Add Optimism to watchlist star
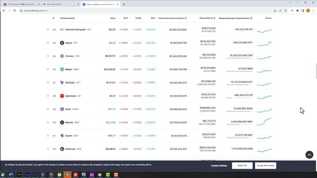The width and height of the screenshot is (317, 178). pyautogui.click(x=48, y=96)
